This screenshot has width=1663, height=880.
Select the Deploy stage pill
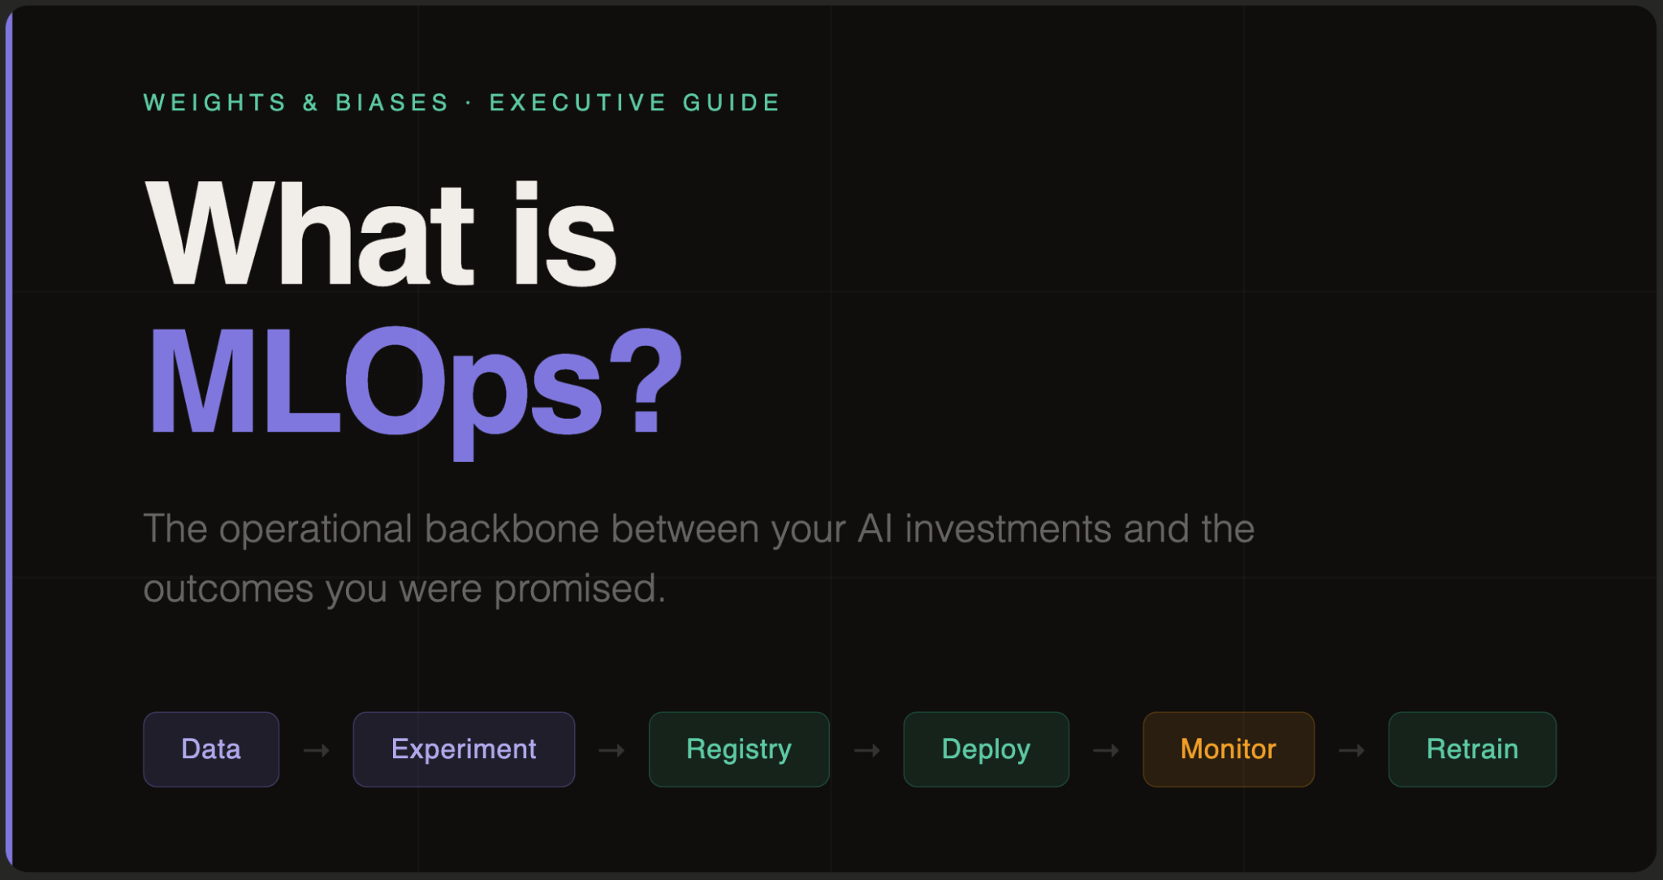point(986,749)
